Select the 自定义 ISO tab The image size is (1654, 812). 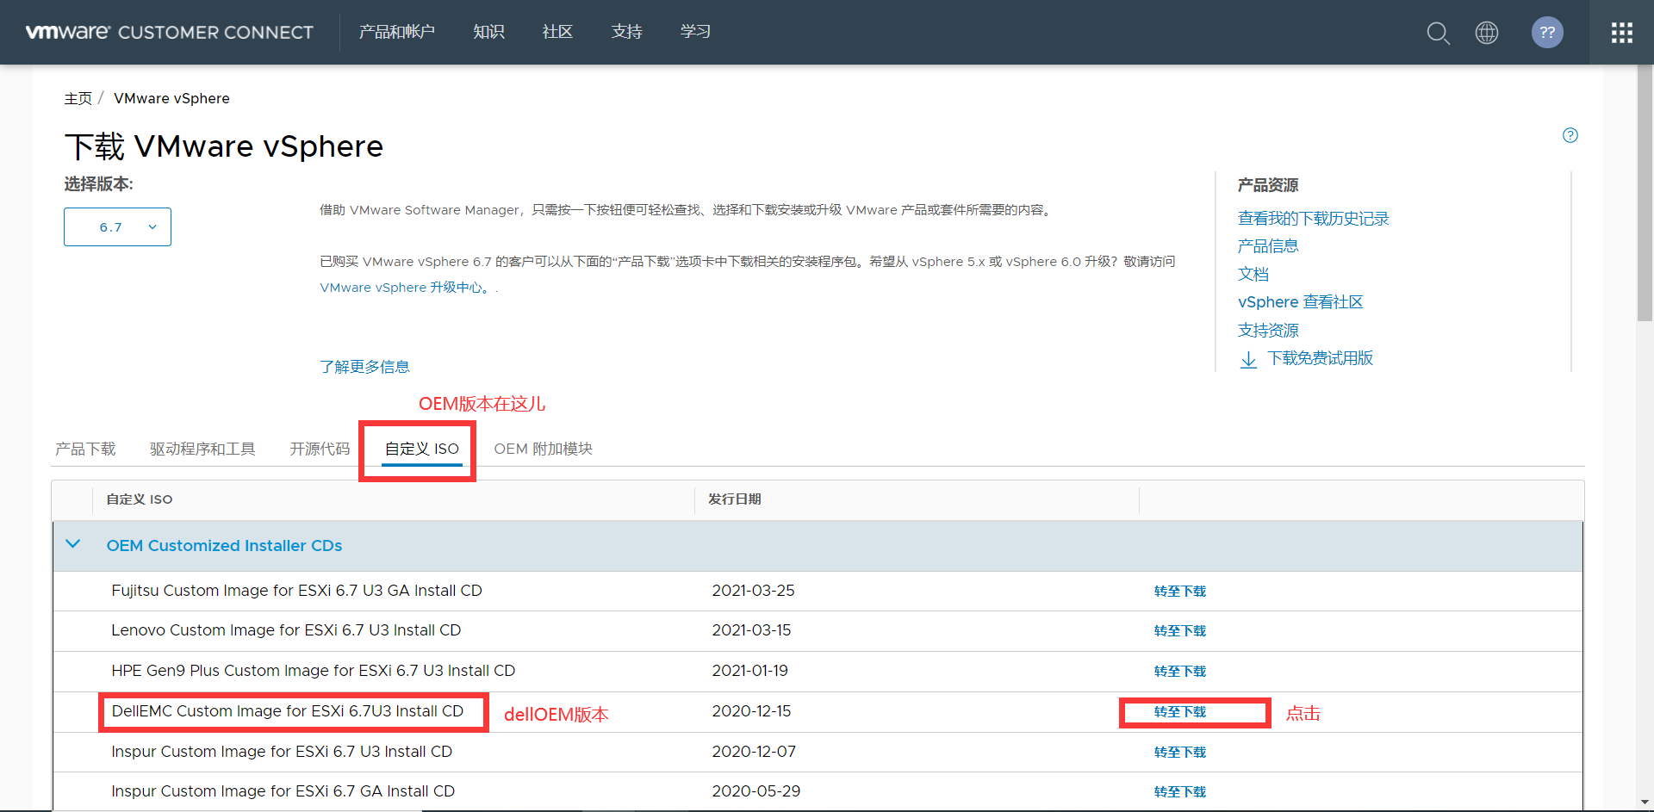tap(422, 449)
